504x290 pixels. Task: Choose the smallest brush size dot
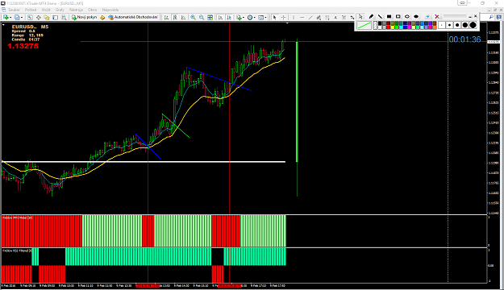(x=442, y=25)
